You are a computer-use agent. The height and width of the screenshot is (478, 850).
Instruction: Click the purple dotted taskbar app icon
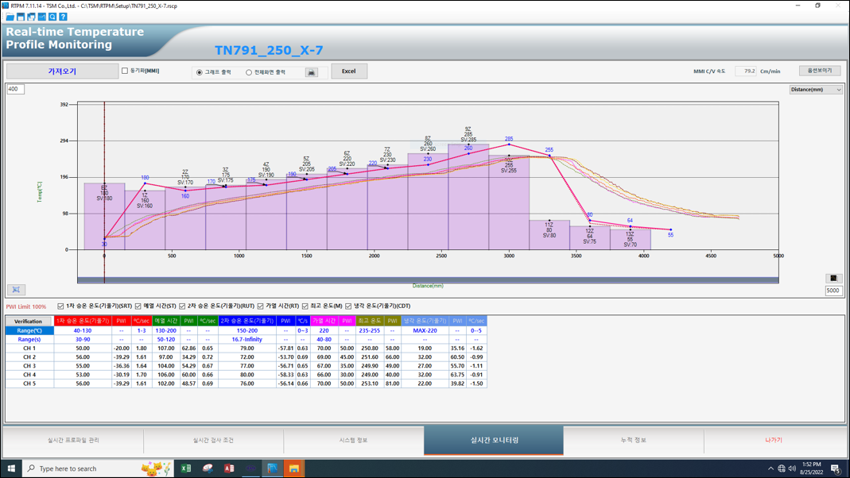point(250,468)
